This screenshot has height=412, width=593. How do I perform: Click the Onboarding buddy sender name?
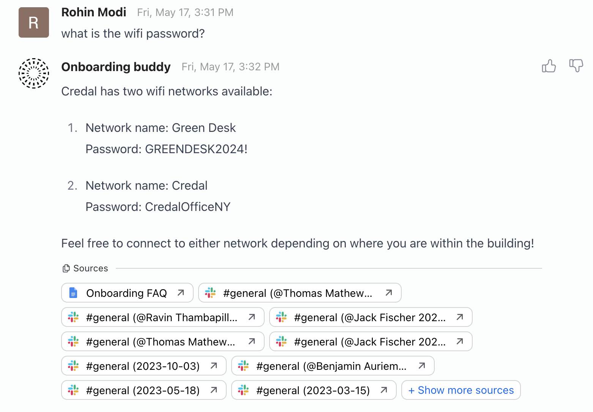[116, 67]
